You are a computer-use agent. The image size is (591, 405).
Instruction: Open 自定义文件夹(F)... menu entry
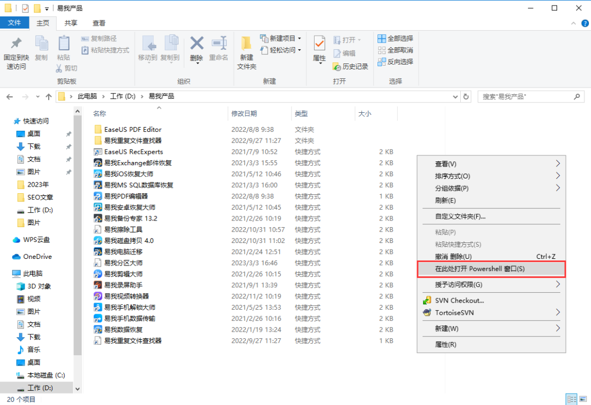491,216
